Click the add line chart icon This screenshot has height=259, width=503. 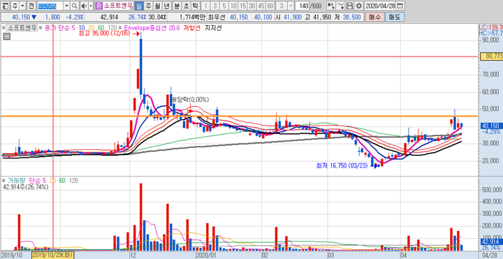[341, 6]
